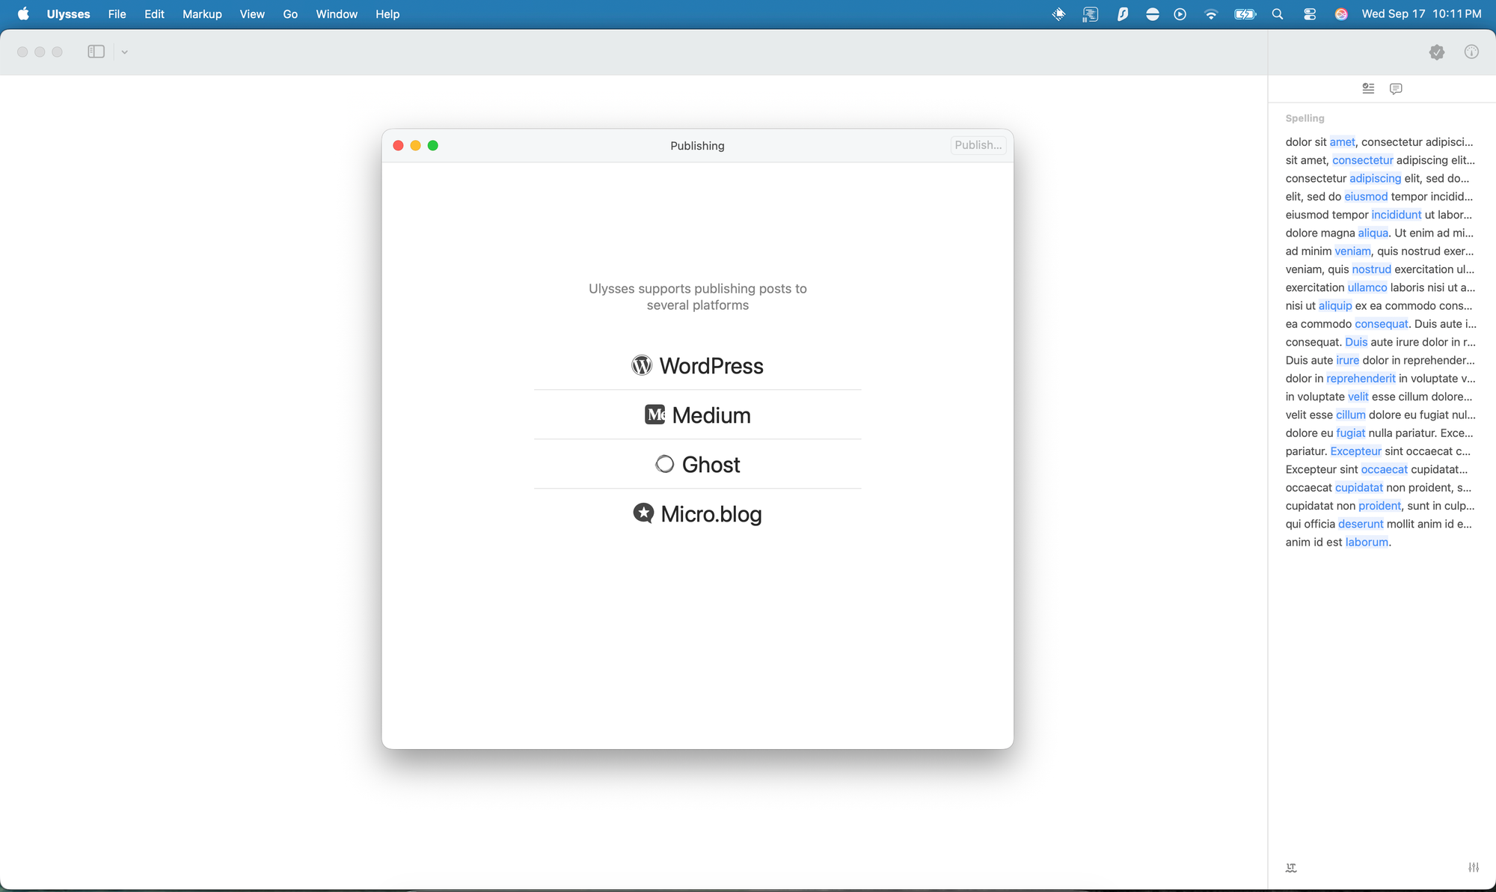The width and height of the screenshot is (1496, 892).
Task: Open Spotlight search in menu bar
Action: pos(1278,14)
